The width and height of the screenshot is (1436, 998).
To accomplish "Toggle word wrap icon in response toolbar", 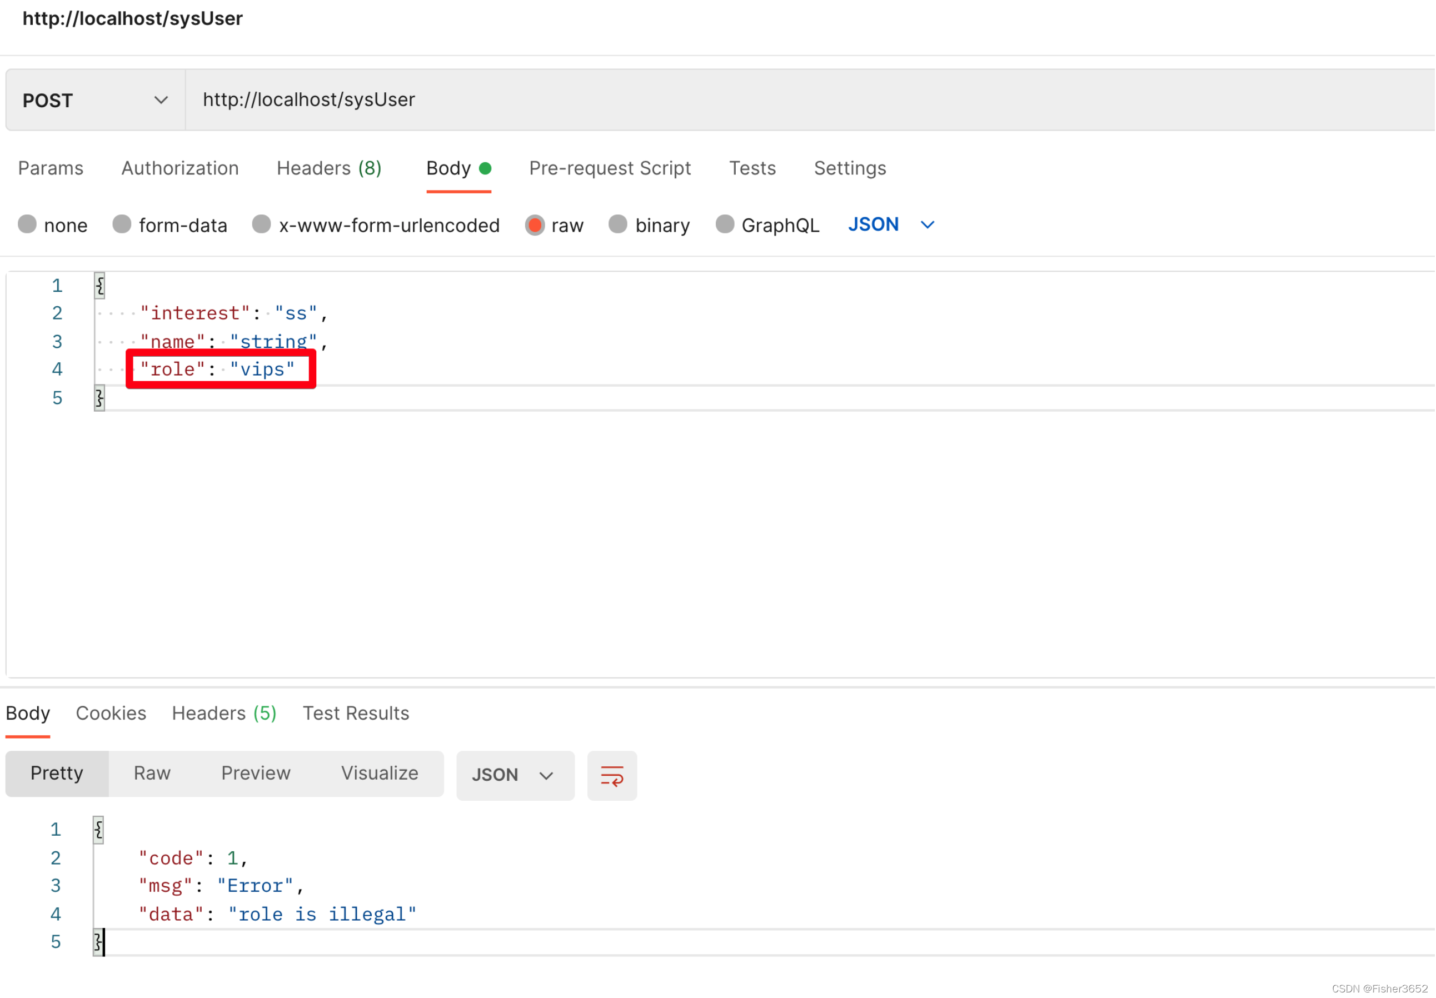I will click(612, 776).
